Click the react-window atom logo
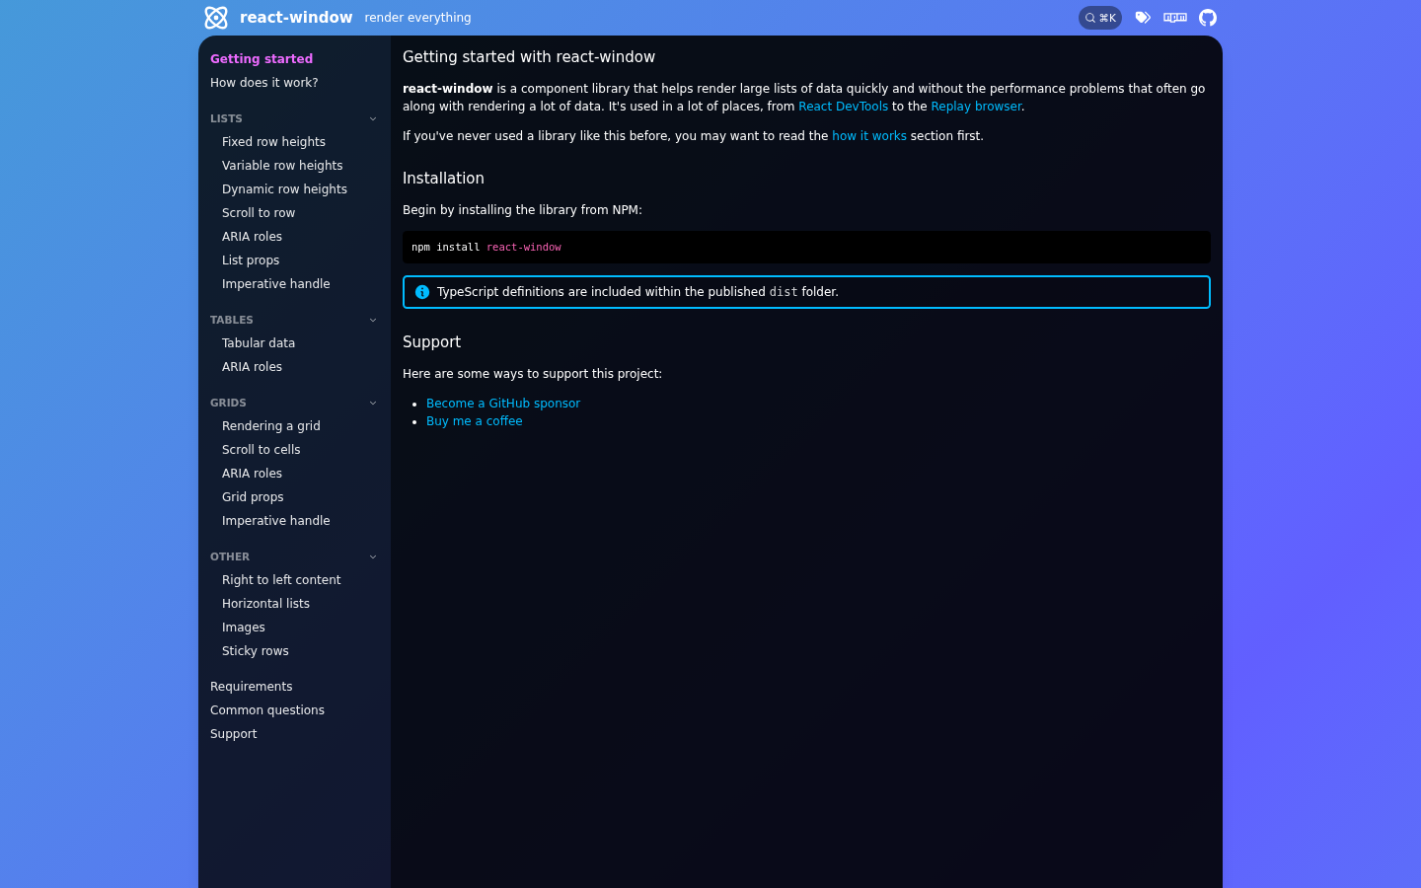The width and height of the screenshot is (1421, 888). click(216, 18)
